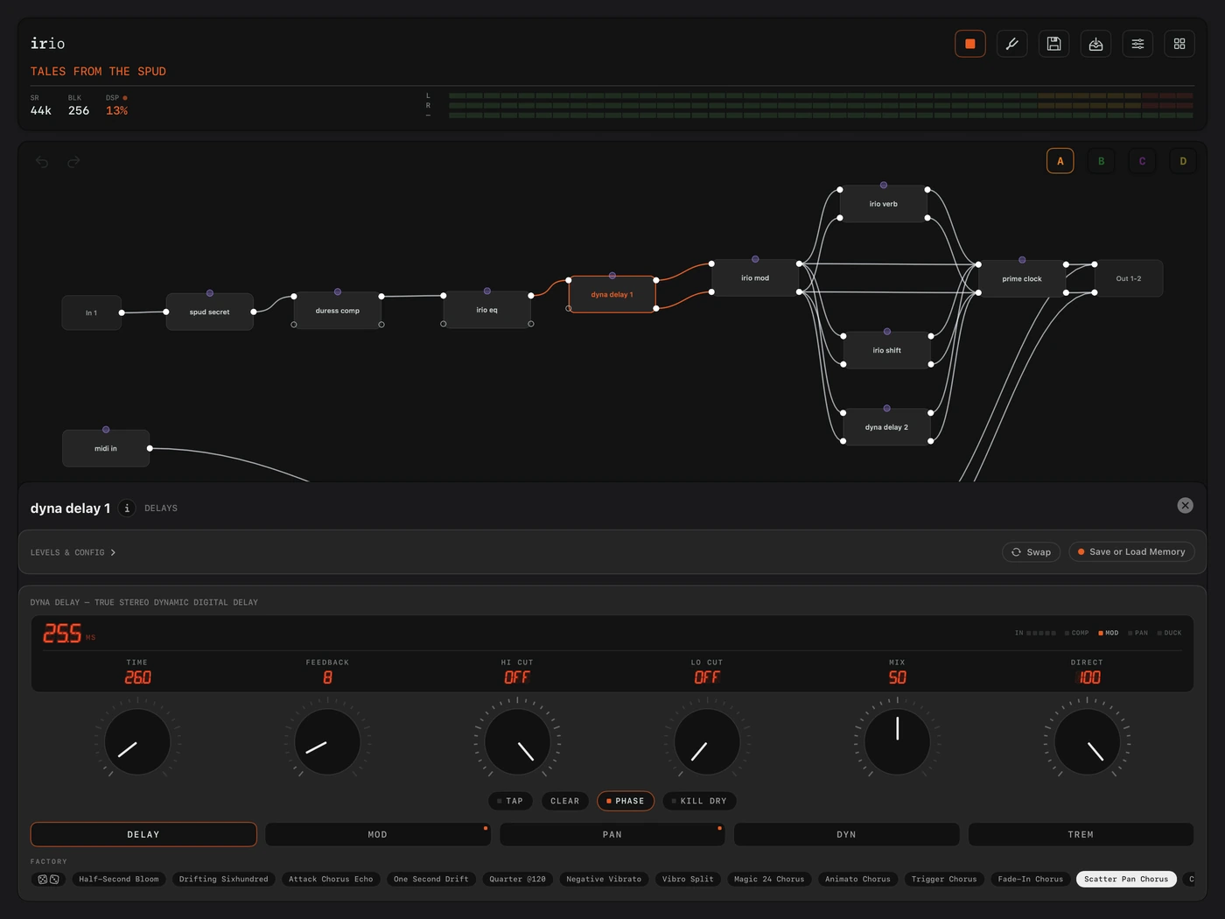
Task: Click the TIME knob
Action: 137,741
